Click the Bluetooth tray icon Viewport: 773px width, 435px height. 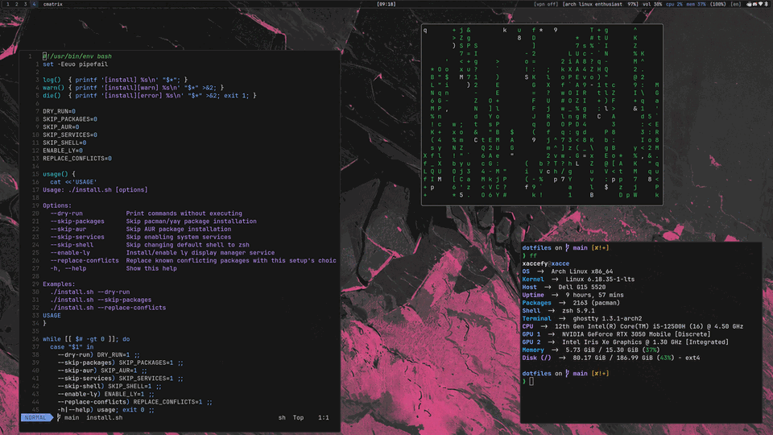click(767, 4)
